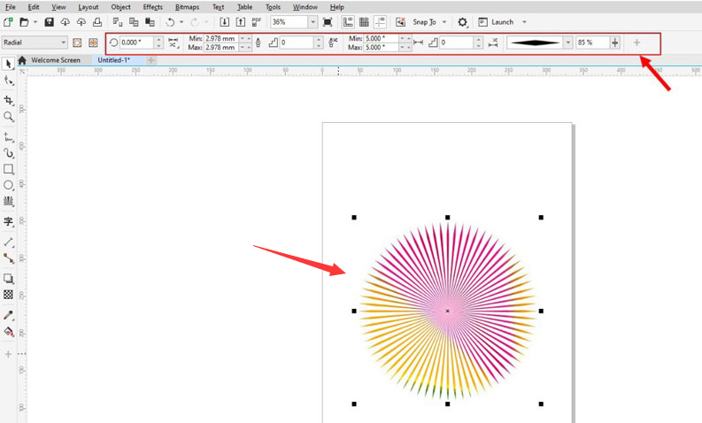Click the rotation angle 0.000 field

coord(136,42)
